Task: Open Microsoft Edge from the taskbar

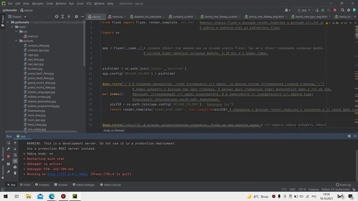Action: point(51,196)
